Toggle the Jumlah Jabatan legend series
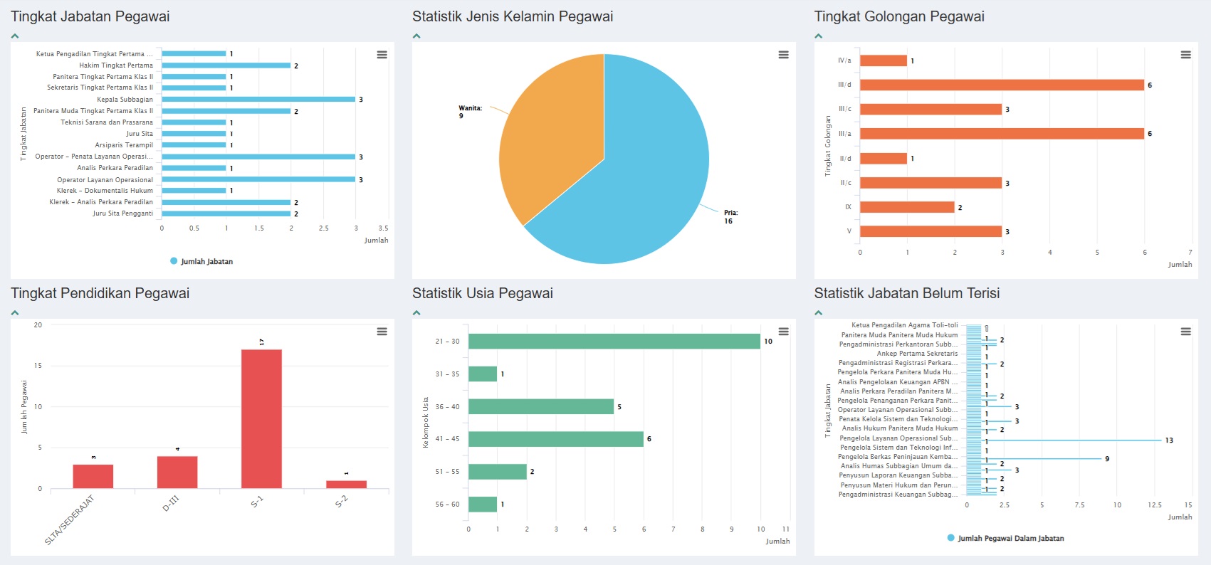Viewport: 1211px width, 565px height. pyautogui.click(x=201, y=261)
